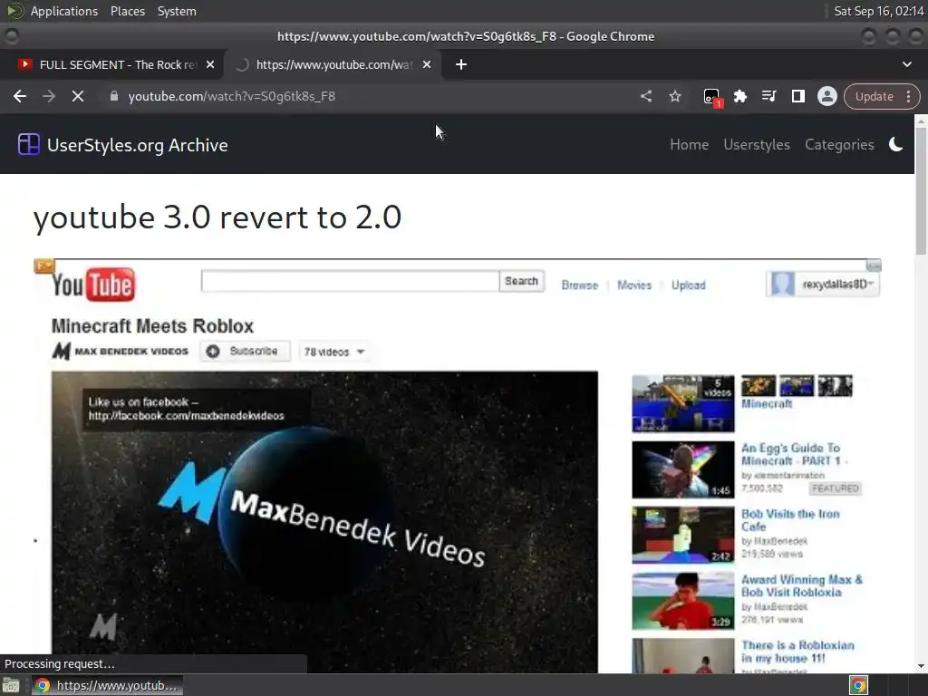928x696 pixels.
Task: Click the UserStyles.org Archive logo icon
Action: pos(28,144)
